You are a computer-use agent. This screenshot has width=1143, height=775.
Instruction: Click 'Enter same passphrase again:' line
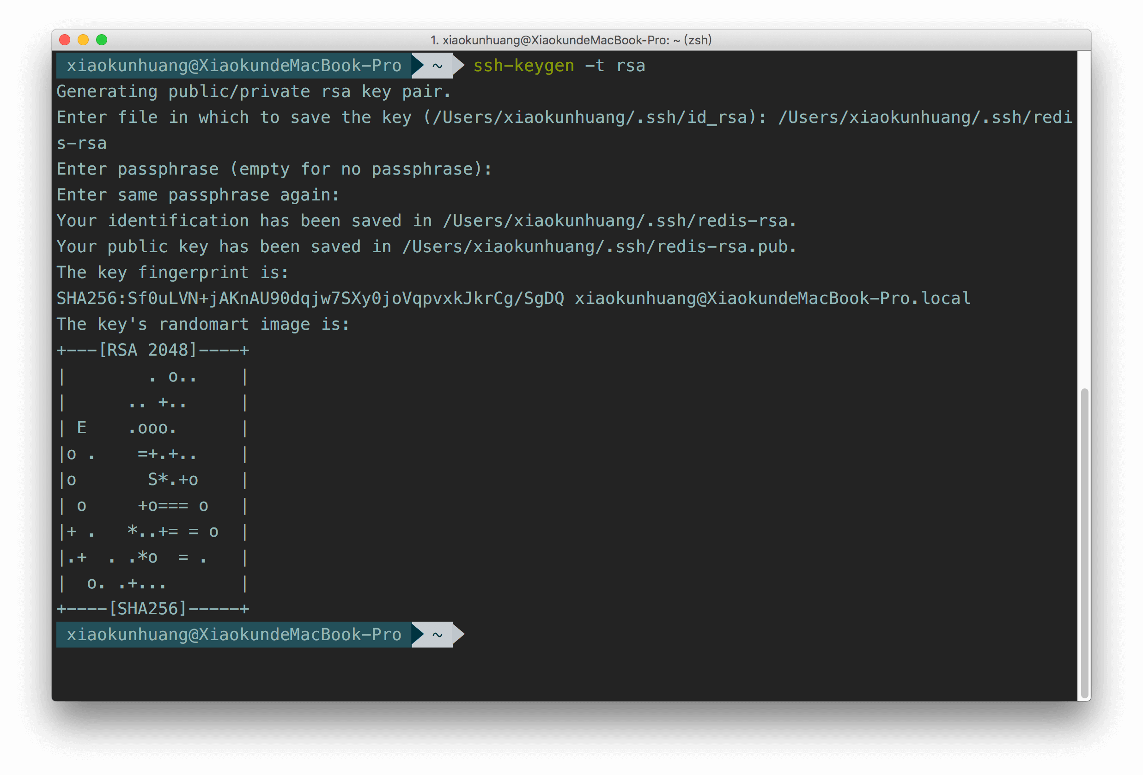pos(198,195)
